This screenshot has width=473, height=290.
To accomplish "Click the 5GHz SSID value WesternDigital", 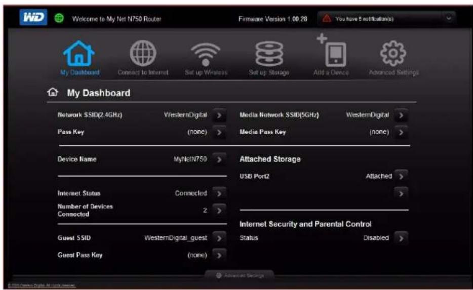I will 368,115.
